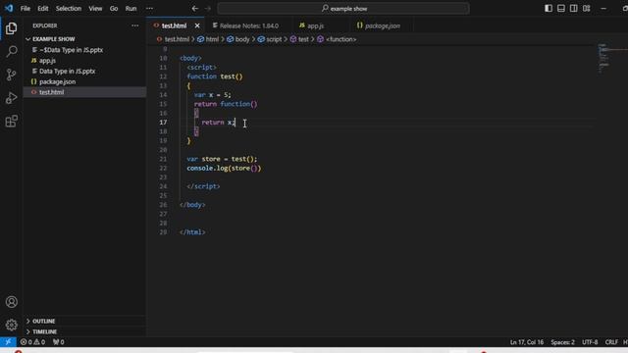Click the var x = 5; code line
The height and width of the screenshot is (353, 628).
(x=213, y=95)
